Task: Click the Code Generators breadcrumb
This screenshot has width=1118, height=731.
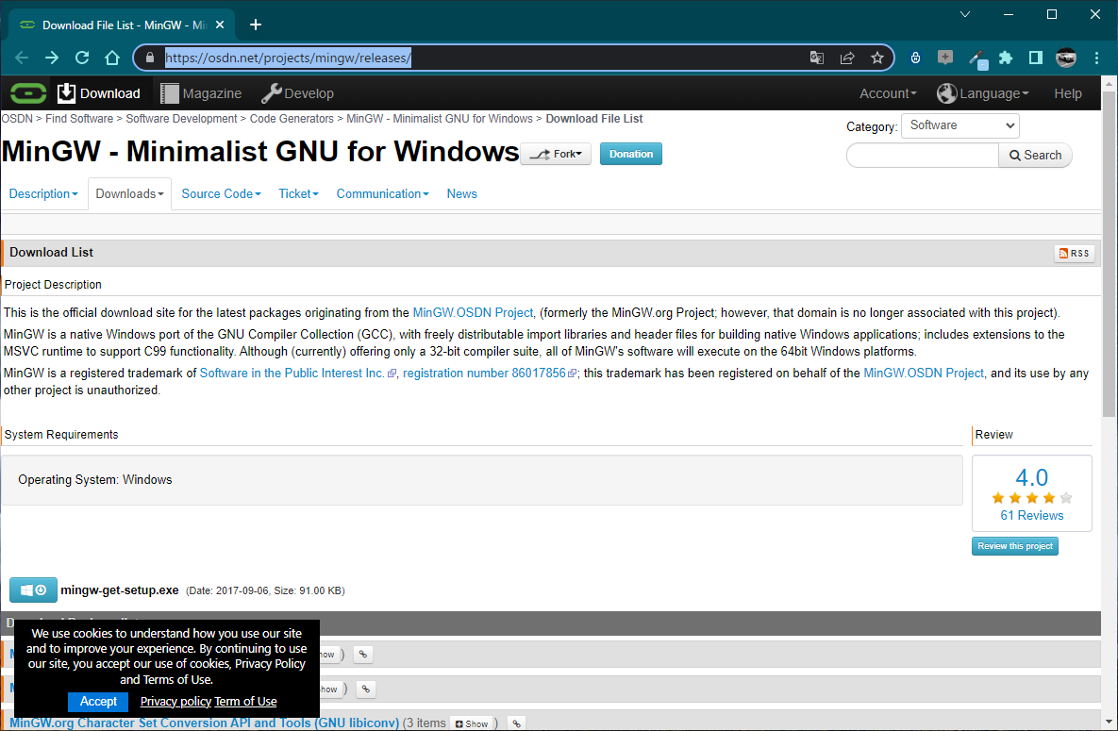Action: pos(292,119)
